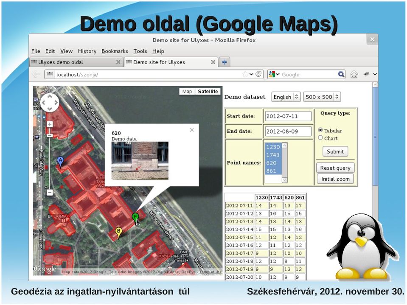
Task: Click the 2012-07-16 row date cell in table
Action: [239, 245]
